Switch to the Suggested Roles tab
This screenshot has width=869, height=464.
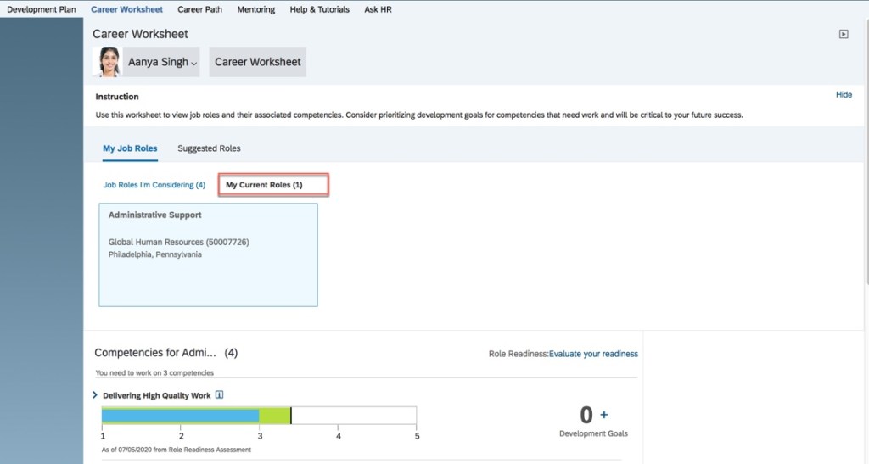pyautogui.click(x=209, y=148)
